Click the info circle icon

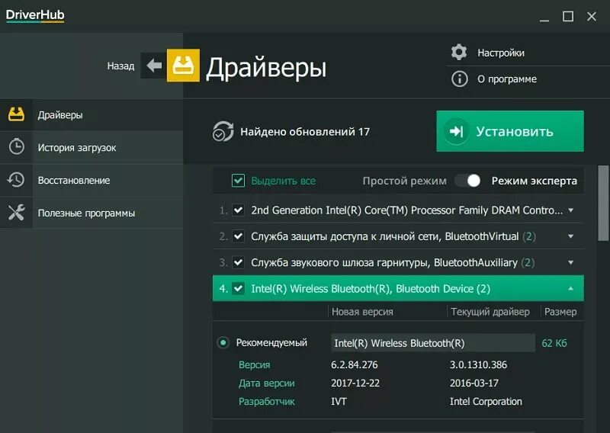[460, 79]
